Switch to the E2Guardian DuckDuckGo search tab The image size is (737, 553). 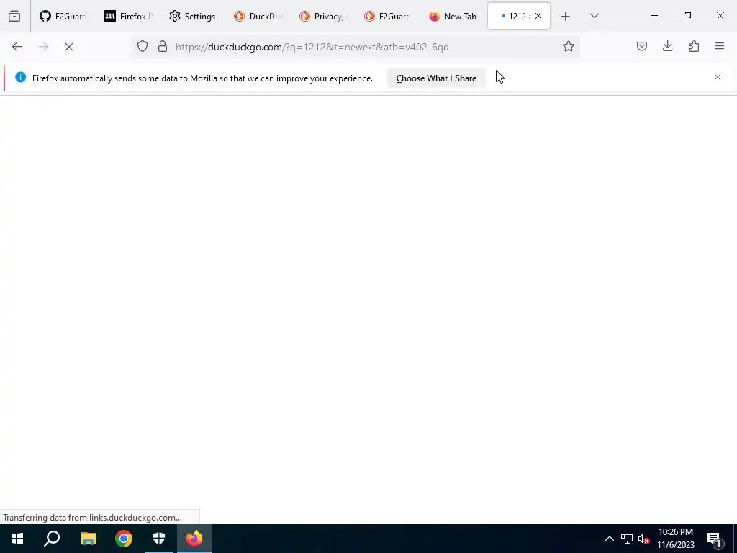pyautogui.click(x=387, y=16)
